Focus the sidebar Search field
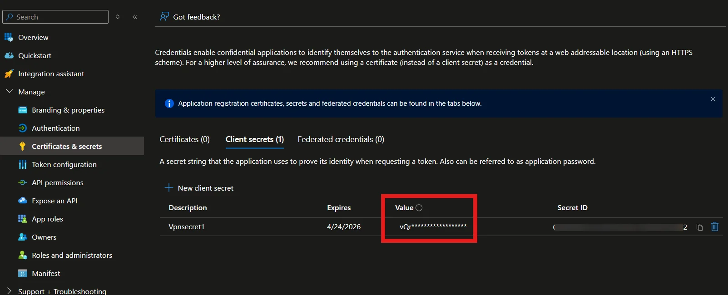Image resolution: width=728 pixels, height=295 pixels. (x=55, y=17)
